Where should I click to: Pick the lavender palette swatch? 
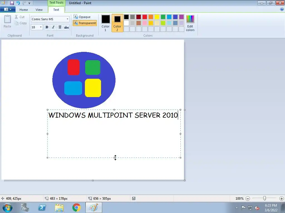click(x=181, y=23)
